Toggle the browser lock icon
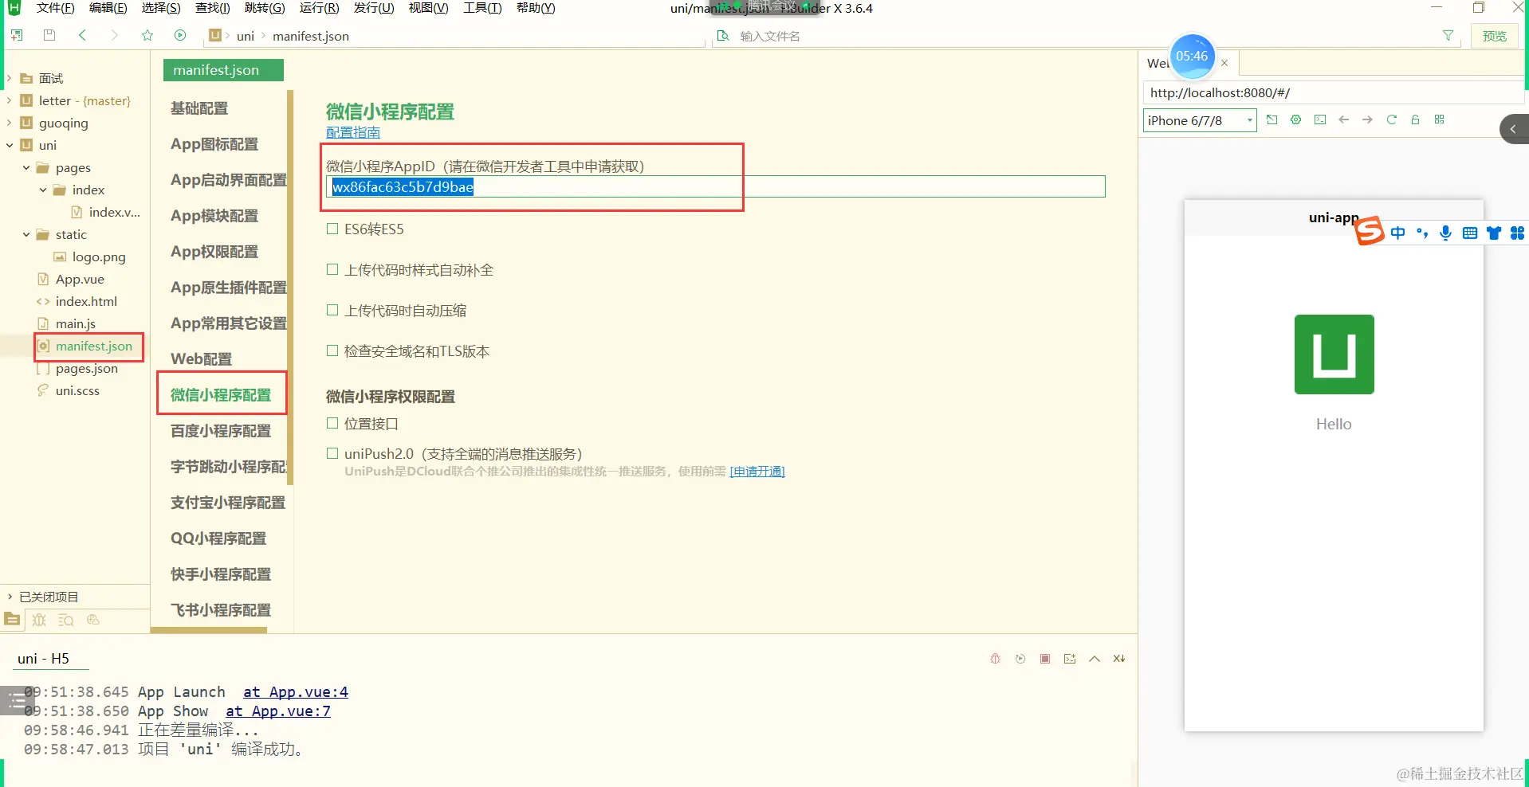The image size is (1529, 787). pyautogui.click(x=1416, y=119)
